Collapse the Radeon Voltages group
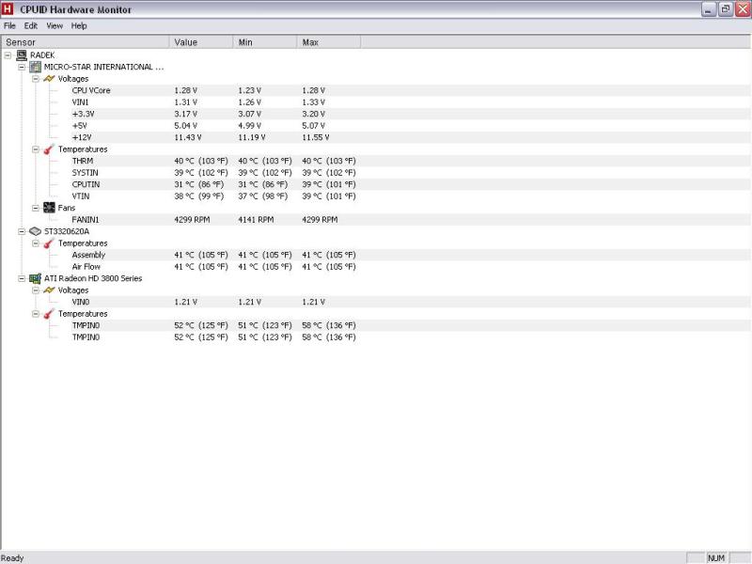Image resolution: width=752 pixels, height=564 pixels. pos(36,290)
